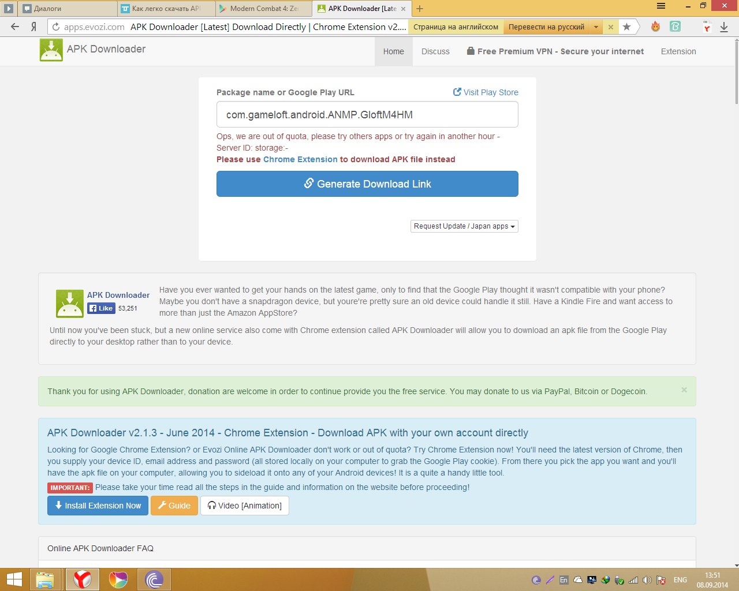Open the Windows Start button
The image size is (739, 591).
tap(14, 579)
